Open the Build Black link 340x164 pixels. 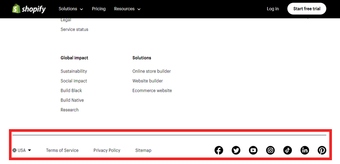(x=71, y=90)
